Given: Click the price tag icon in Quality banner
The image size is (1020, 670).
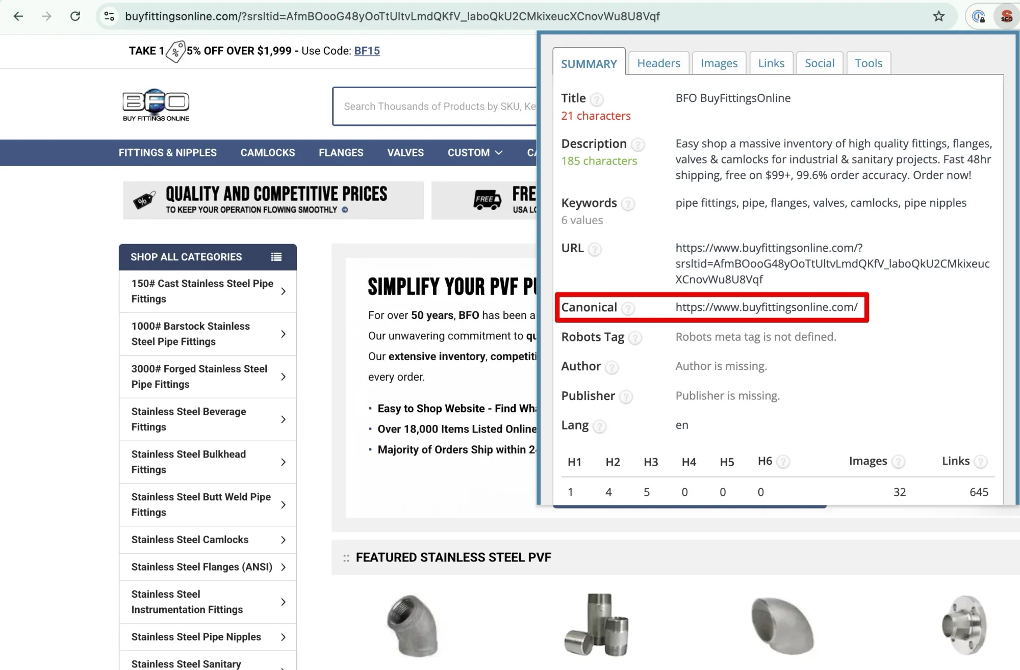Looking at the screenshot, I should 144,200.
